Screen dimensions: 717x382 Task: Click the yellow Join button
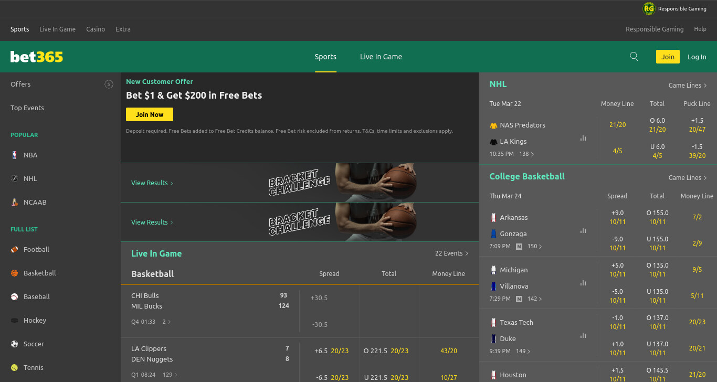[668, 57]
